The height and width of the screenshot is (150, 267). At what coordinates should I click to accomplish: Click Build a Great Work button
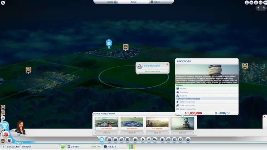(x=152, y=71)
